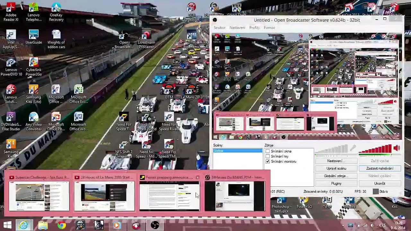Enable the Snímání hry source checkbox
This screenshot has width=411, height=231.
click(267, 156)
